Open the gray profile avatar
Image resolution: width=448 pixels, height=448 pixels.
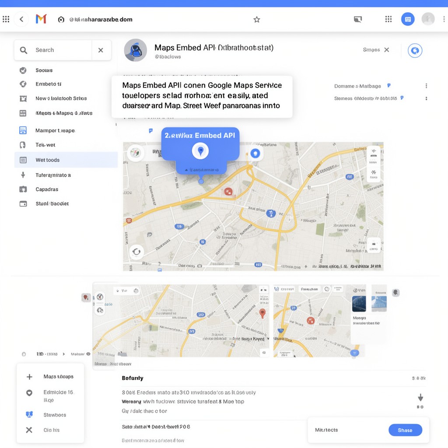pos(428,19)
